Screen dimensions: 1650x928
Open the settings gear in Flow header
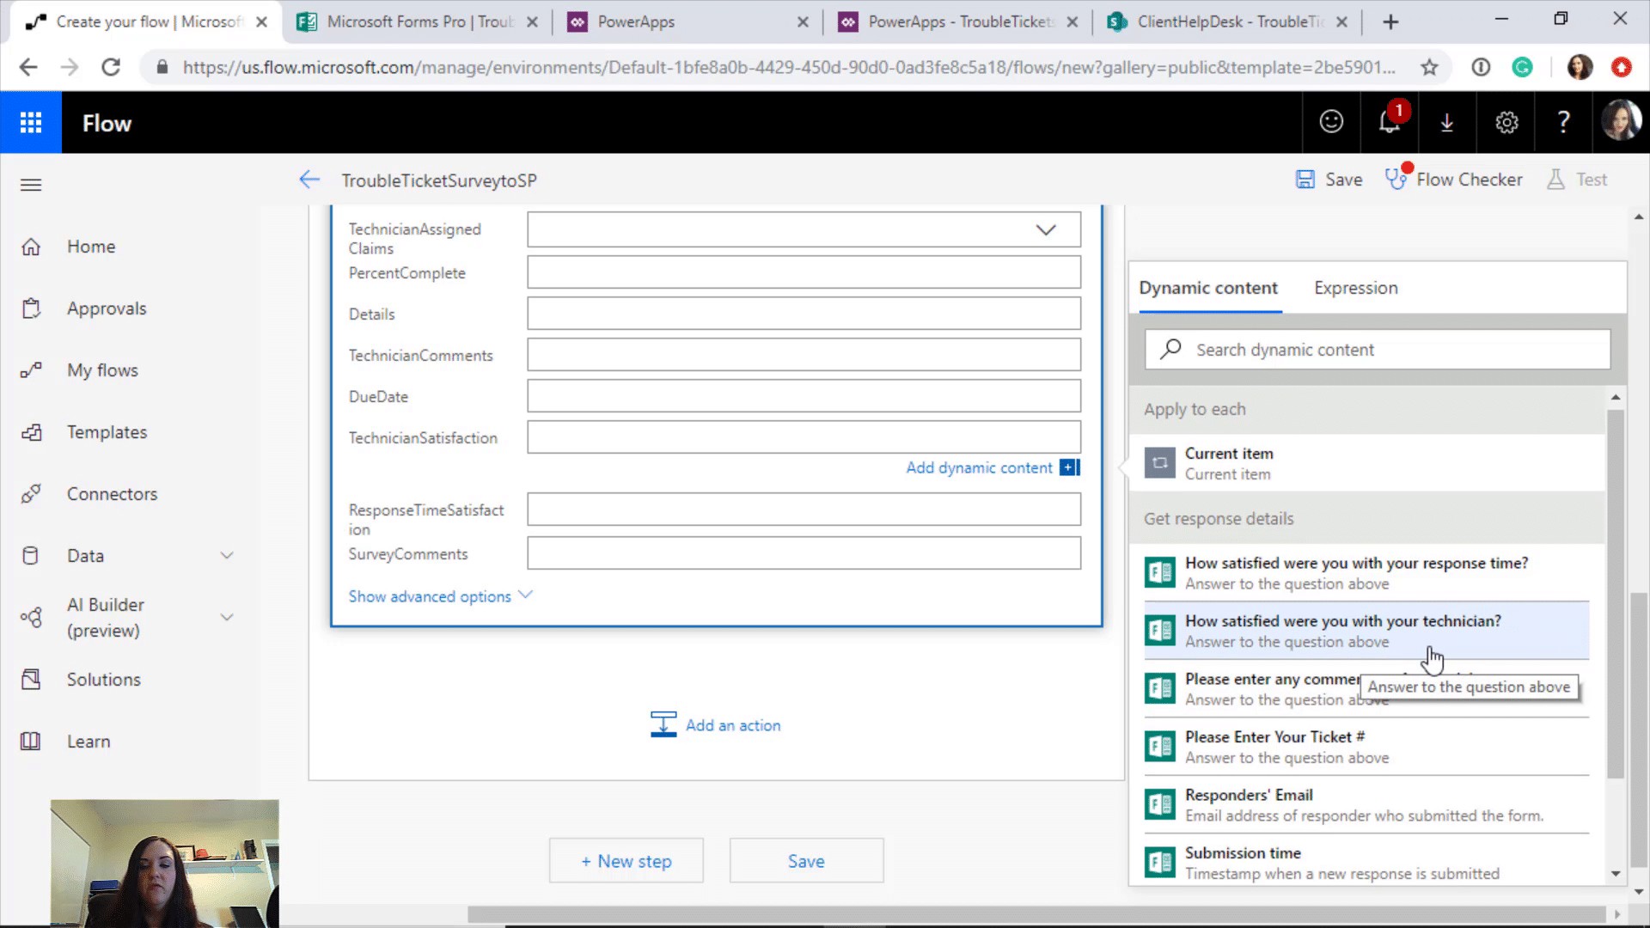[1506, 123]
